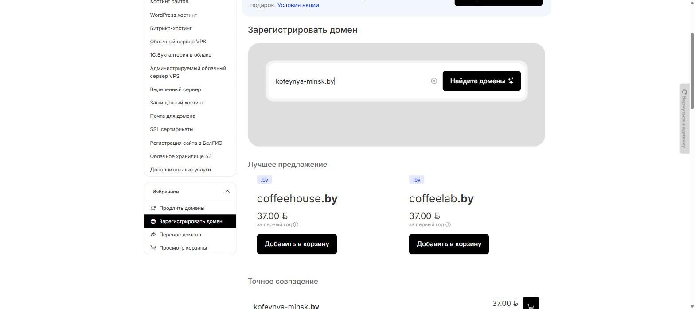
Task: Click the Вернуться в админку side tab
Action: 684,119
